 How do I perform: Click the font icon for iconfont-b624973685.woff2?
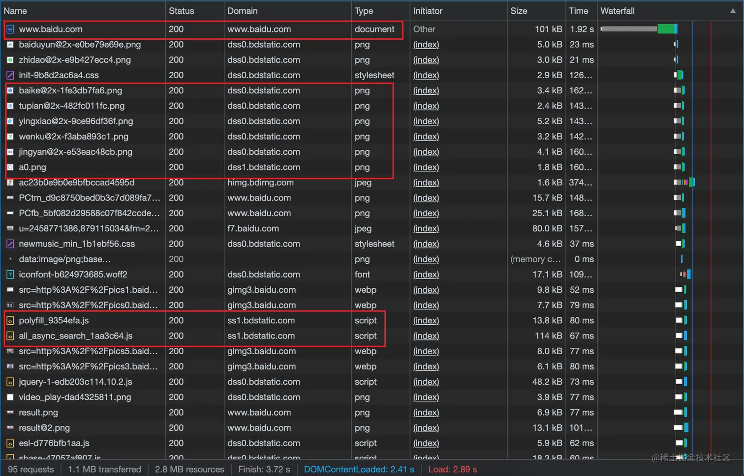[x=10, y=275]
